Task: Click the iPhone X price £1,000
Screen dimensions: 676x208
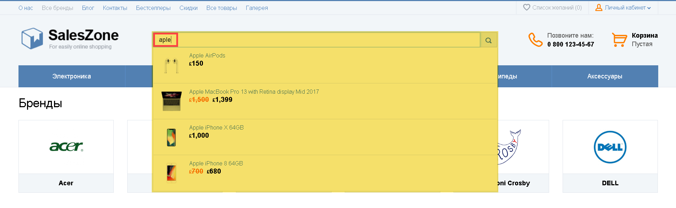Action: pos(199,136)
